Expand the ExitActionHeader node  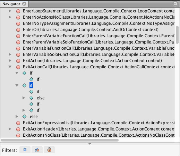coord(10,129)
